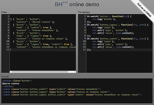Click Data line with "Просто кнопка" content
Screen dimensions: 154x105
[x=35, y=22]
